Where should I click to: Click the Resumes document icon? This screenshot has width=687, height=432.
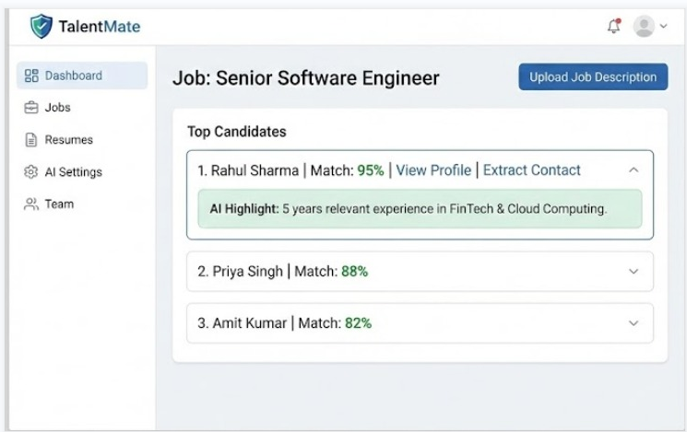point(30,140)
